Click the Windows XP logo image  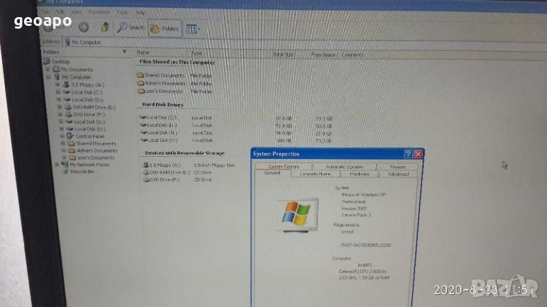pyautogui.click(x=297, y=215)
